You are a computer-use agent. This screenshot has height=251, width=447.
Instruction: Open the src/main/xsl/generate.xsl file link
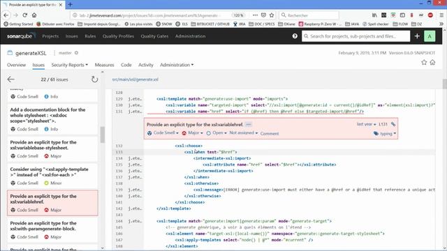coord(135,79)
